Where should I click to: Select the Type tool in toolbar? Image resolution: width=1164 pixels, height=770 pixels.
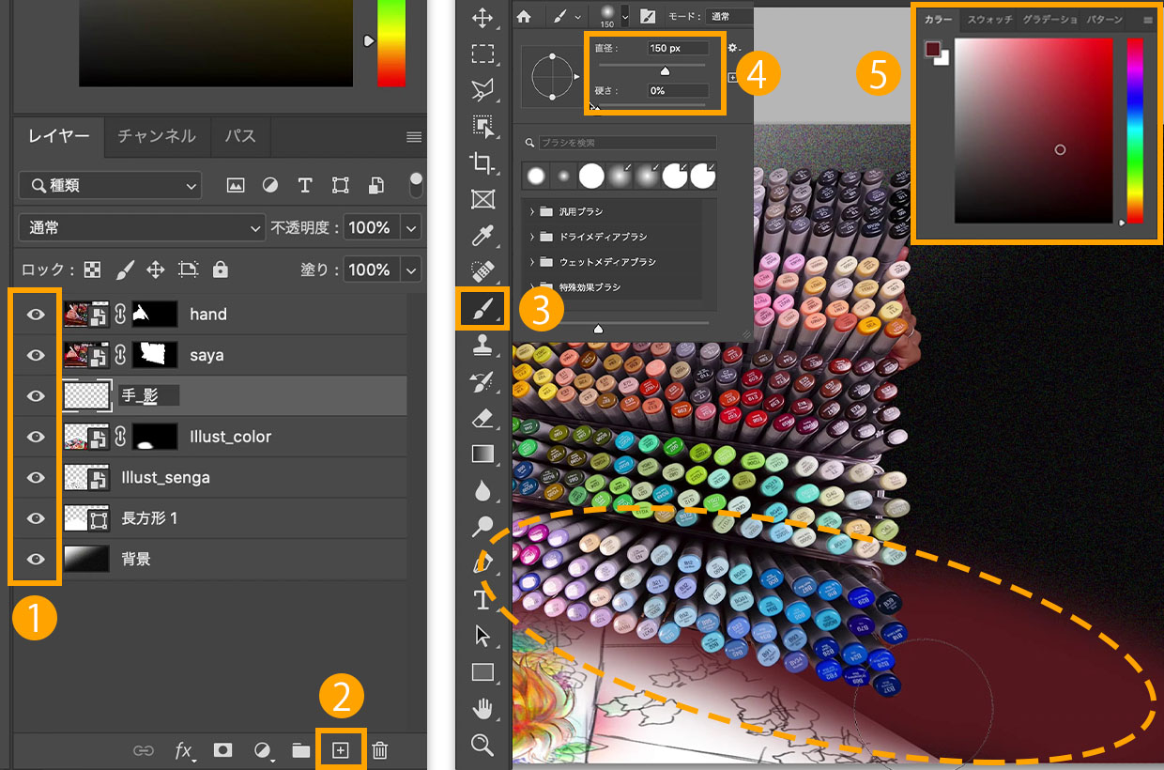click(482, 599)
